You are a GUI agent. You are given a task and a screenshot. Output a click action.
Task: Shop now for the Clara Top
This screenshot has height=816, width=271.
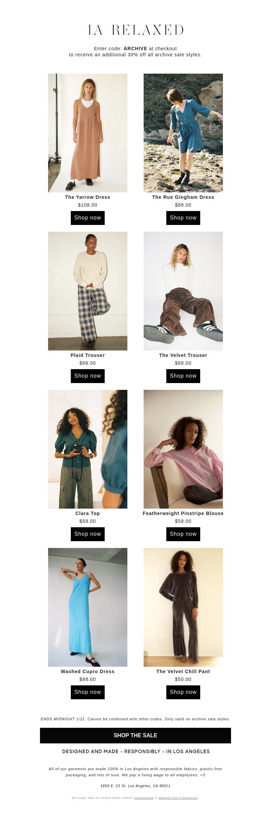coord(88,534)
